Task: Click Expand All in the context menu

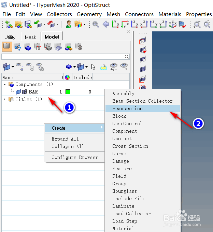Action: click(x=65, y=139)
